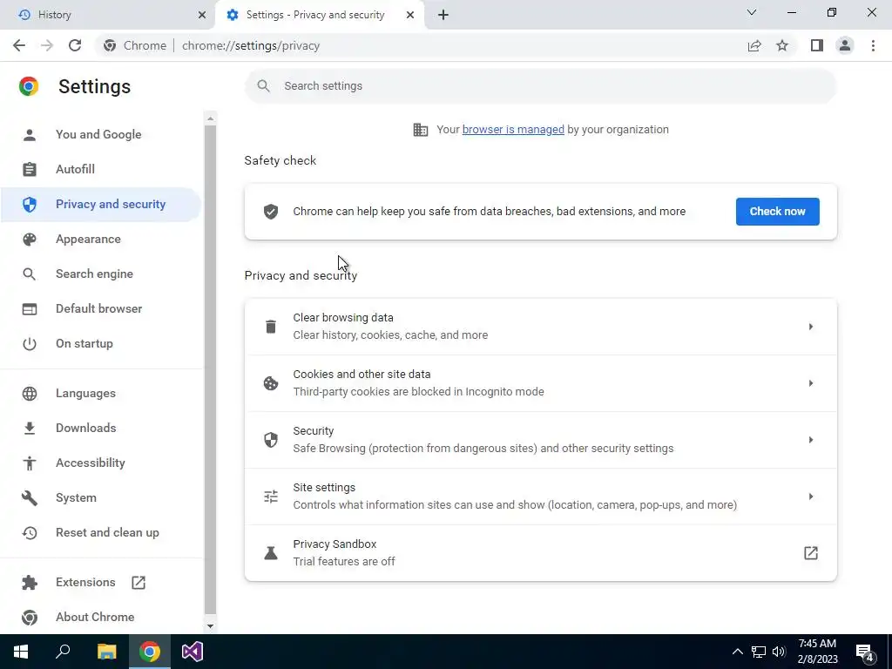892x669 pixels.
Task: Select Privacy and security in sidebar
Action: pos(101,204)
